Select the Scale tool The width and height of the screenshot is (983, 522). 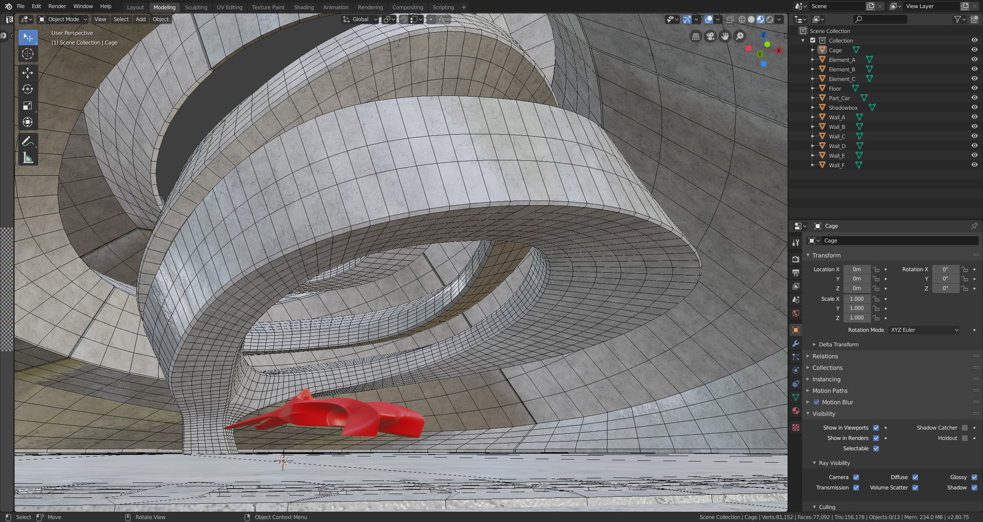pyautogui.click(x=28, y=106)
